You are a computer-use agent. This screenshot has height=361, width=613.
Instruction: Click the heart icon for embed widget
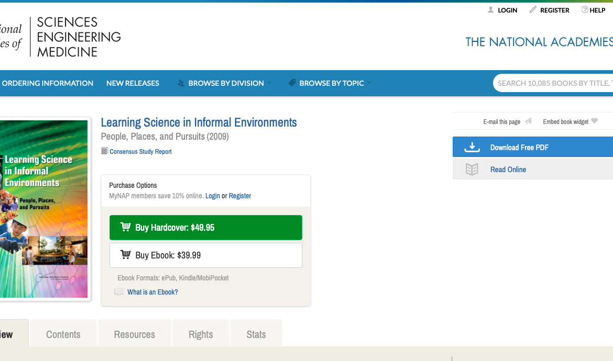(594, 121)
